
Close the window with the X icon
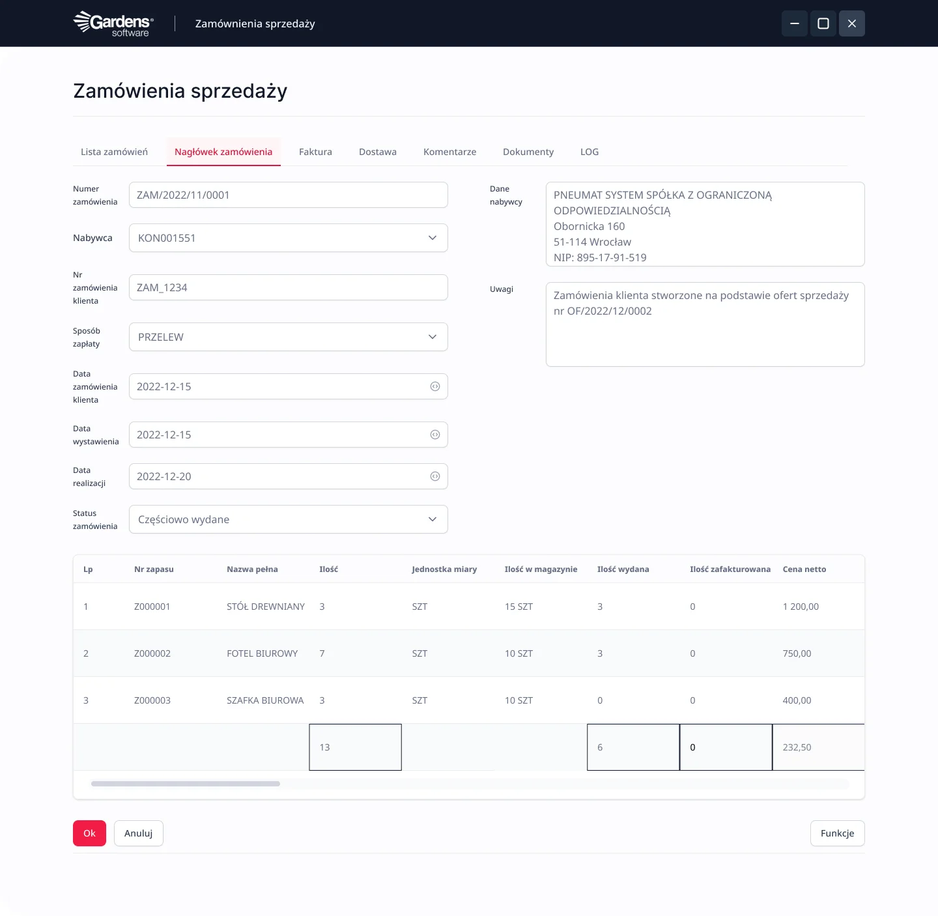[x=852, y=23]
